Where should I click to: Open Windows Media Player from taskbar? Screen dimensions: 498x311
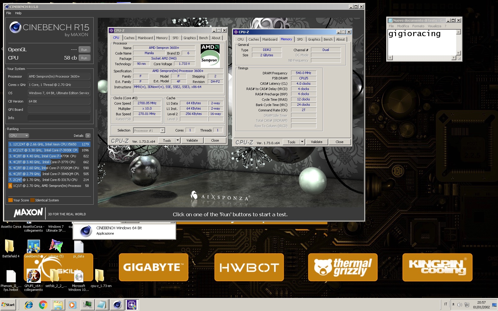coord(72,305)
